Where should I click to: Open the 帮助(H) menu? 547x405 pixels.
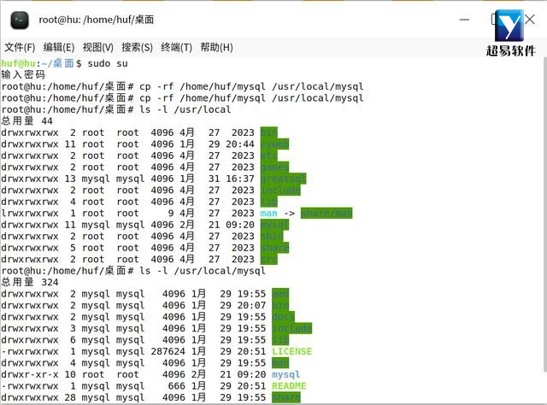pyautogui.click(x=216, y=48)
